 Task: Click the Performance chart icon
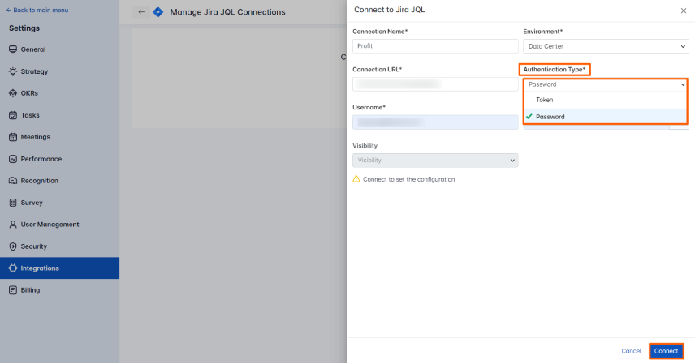click(x=13, y=159)
